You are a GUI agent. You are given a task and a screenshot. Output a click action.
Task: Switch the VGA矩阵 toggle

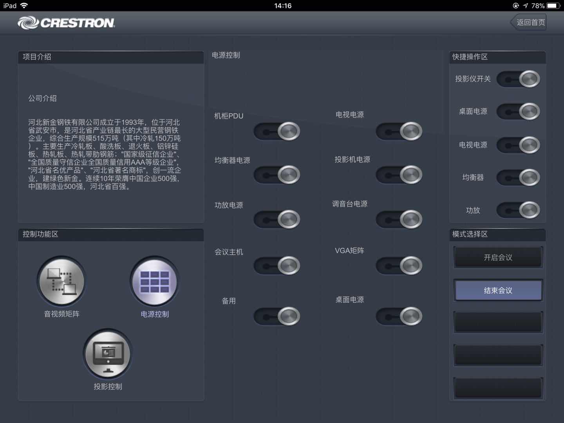(x=399, y=266)
